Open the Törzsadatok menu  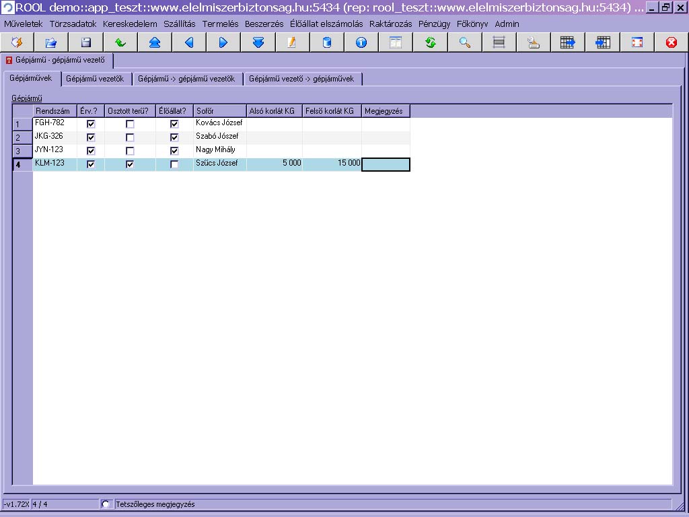click(73, 24)
